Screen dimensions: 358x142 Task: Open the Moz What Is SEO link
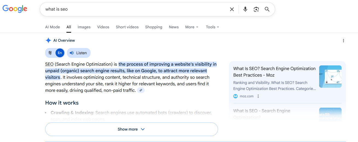click(274, 72)
